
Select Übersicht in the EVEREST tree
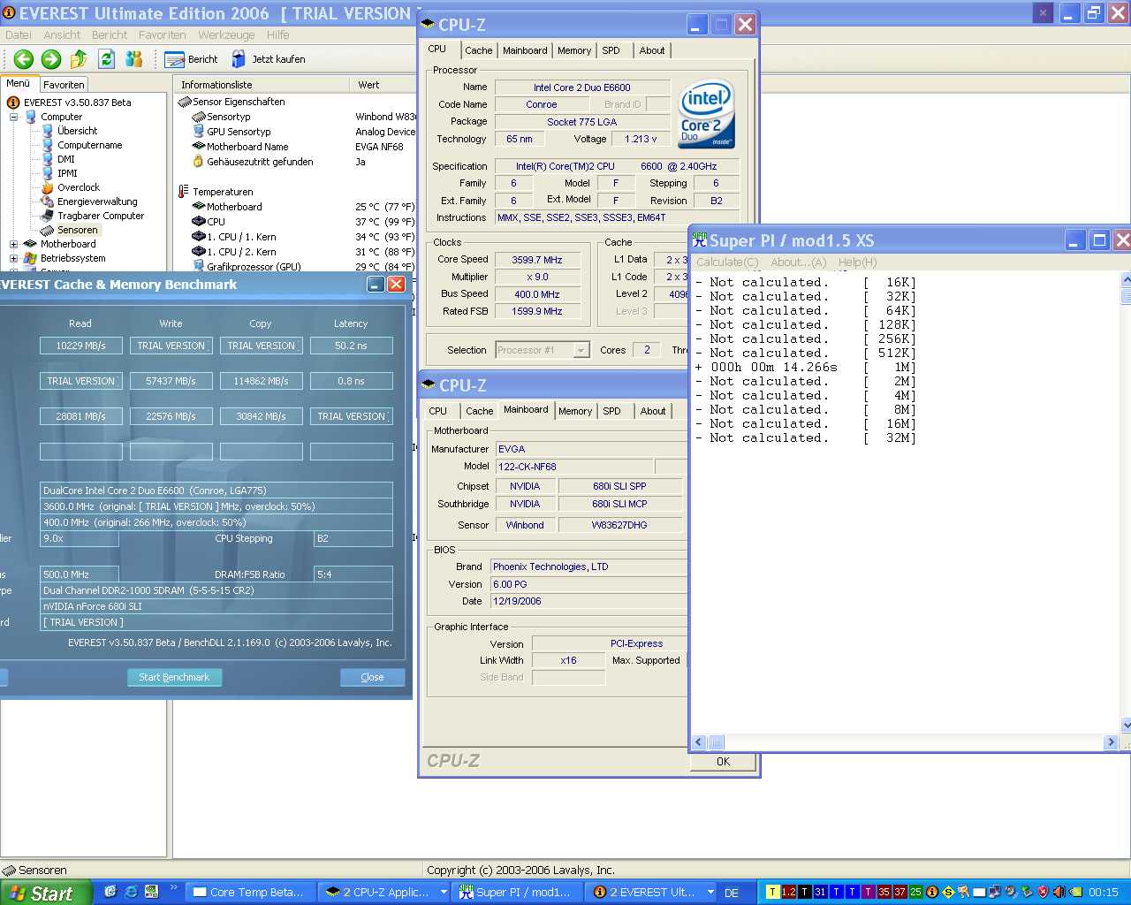77,131
